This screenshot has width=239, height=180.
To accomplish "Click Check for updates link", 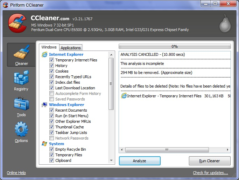I will click(x=210, y=173).
